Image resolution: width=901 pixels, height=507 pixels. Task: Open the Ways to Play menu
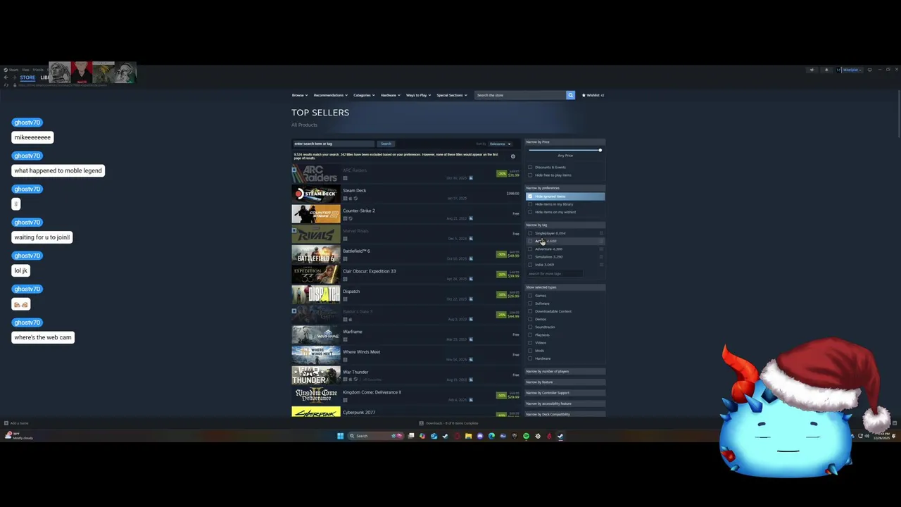point(418,95)
